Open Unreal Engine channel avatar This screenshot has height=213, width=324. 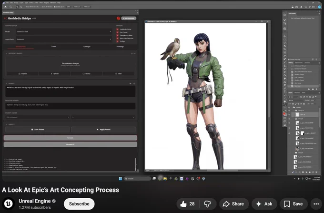tap(9, 203)
